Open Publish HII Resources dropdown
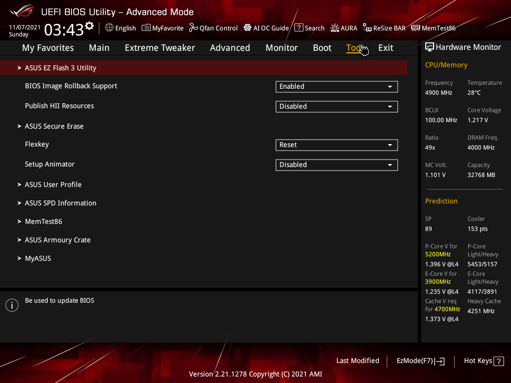This screenshot has width=511, height=383. pos(337,107)
